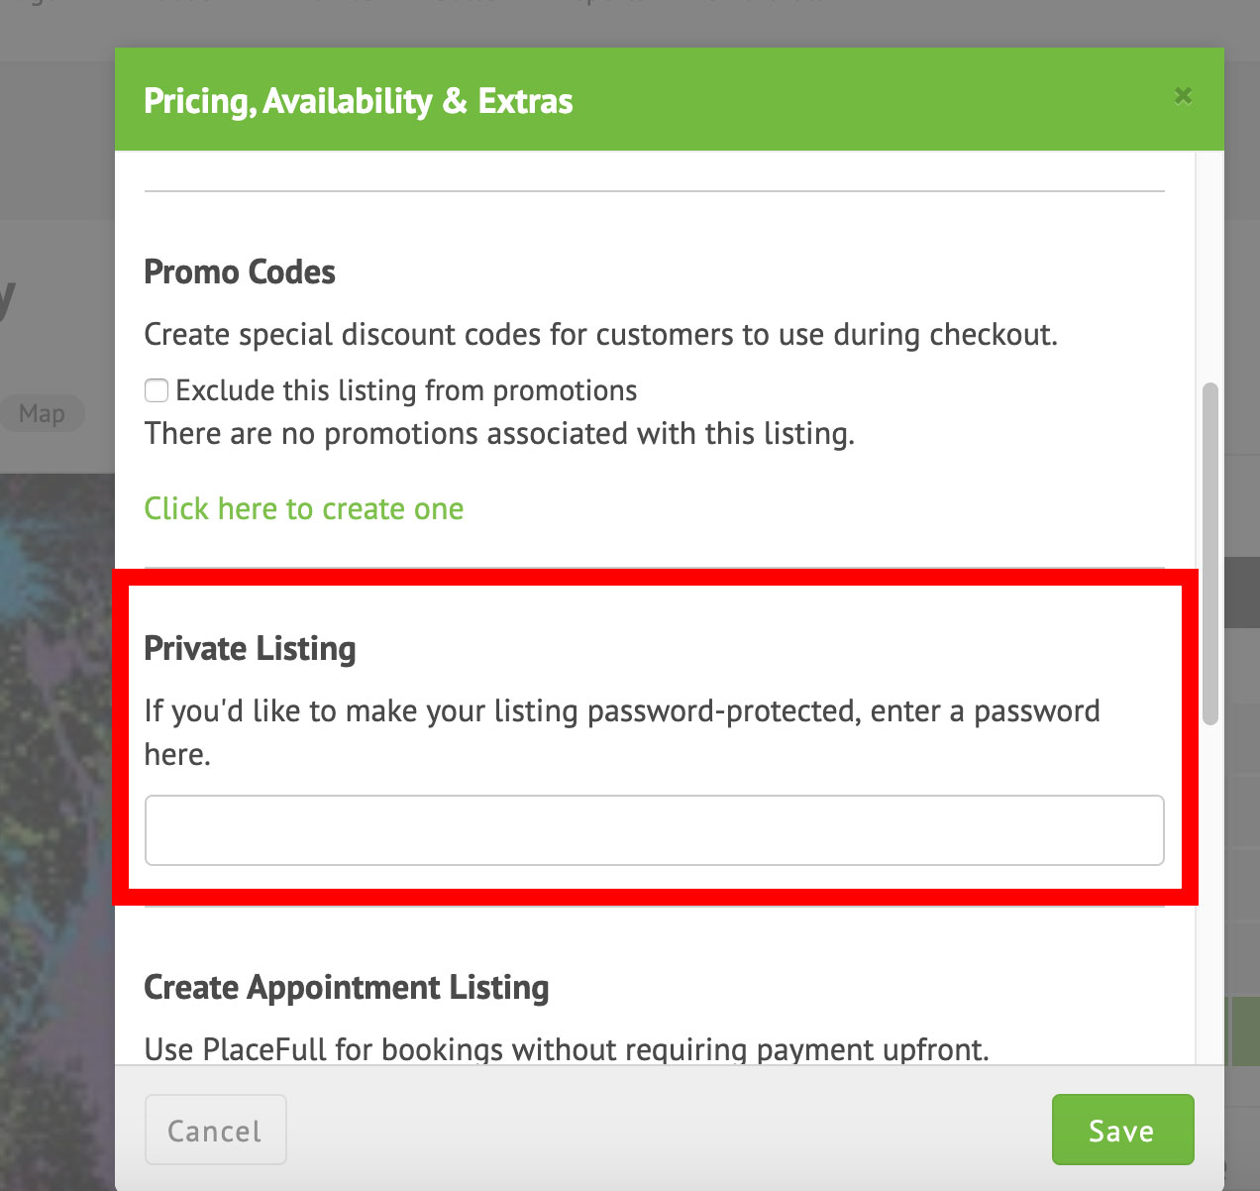Check Exclude this listing from promotions box
Screen dimensions: 1260x1191
157,390
